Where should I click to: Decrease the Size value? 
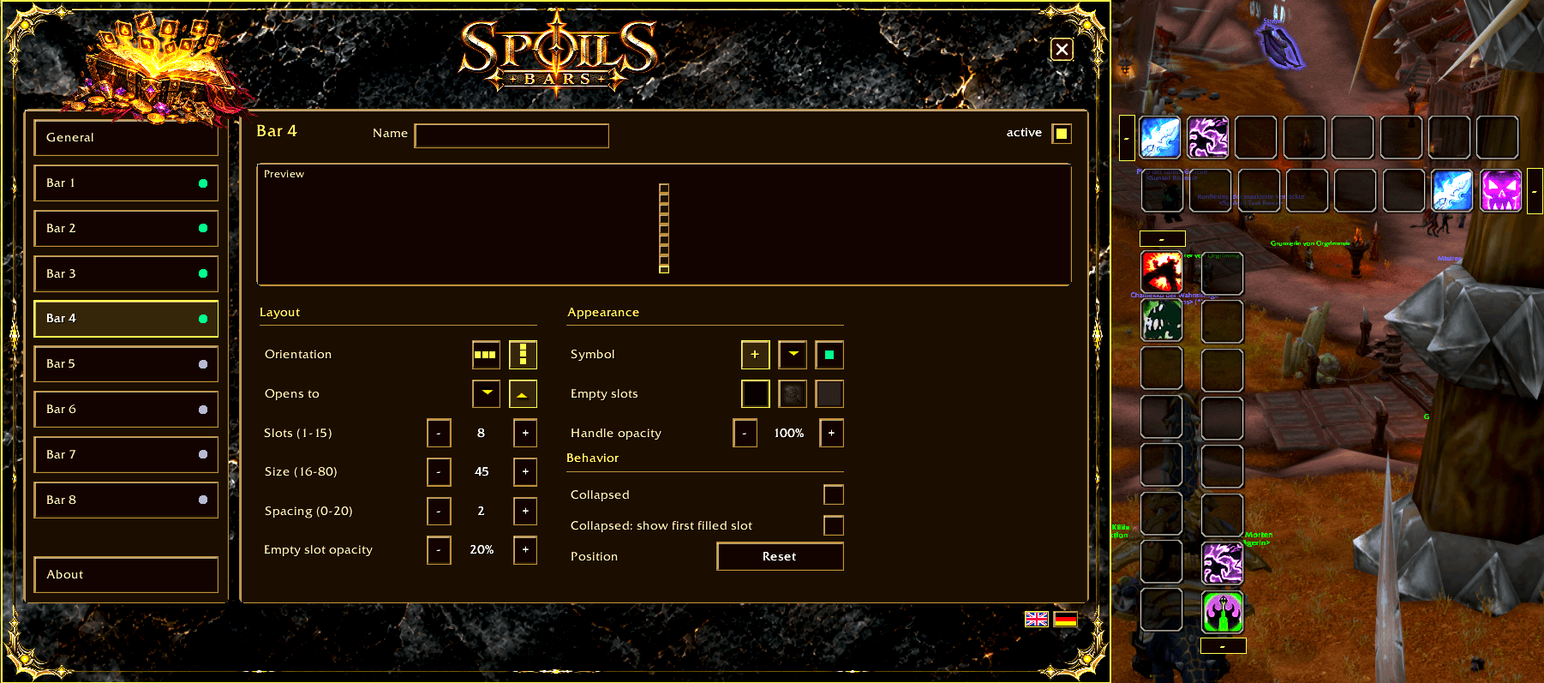pyautogui.click(x=439, y=471)
